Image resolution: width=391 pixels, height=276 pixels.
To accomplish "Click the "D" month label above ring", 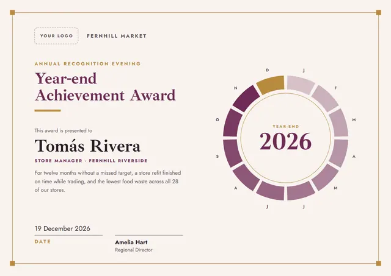I will 268,70.
